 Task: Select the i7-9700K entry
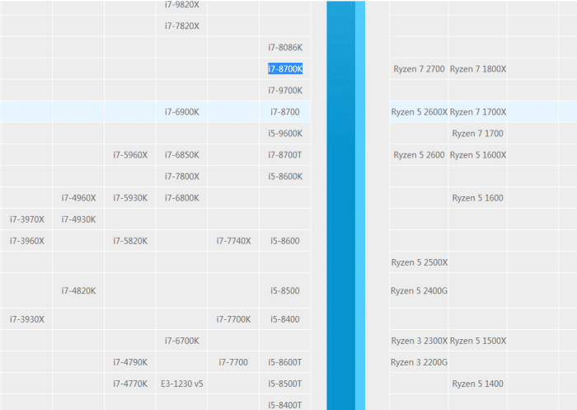click(285, 90)
